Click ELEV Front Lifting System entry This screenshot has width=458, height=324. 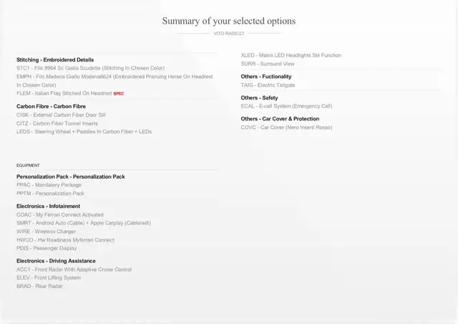[x=49, y=277]
